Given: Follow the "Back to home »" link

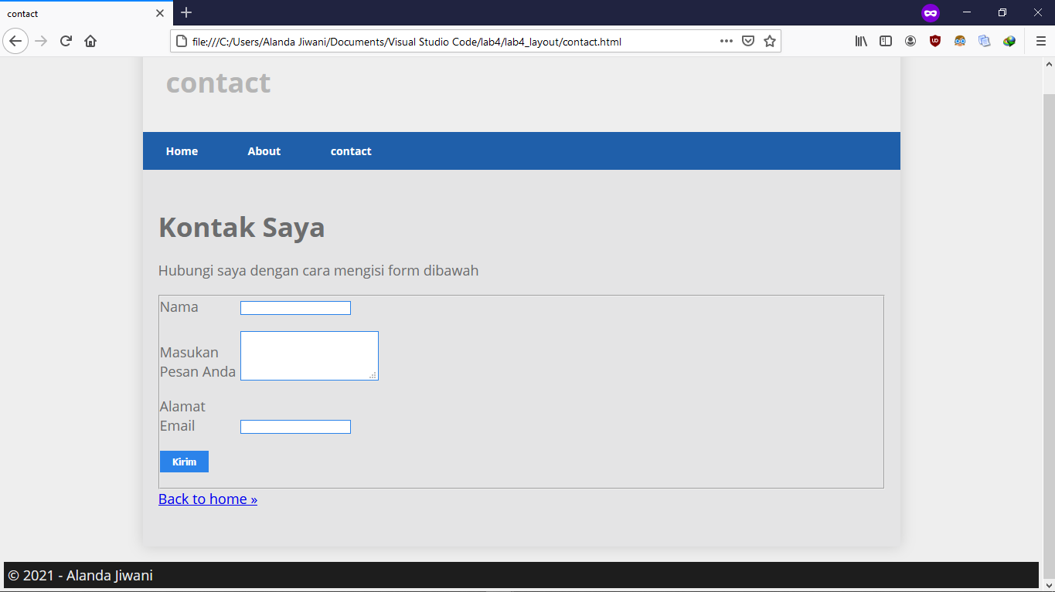Looking at the screenshot, I should (208, 499).
